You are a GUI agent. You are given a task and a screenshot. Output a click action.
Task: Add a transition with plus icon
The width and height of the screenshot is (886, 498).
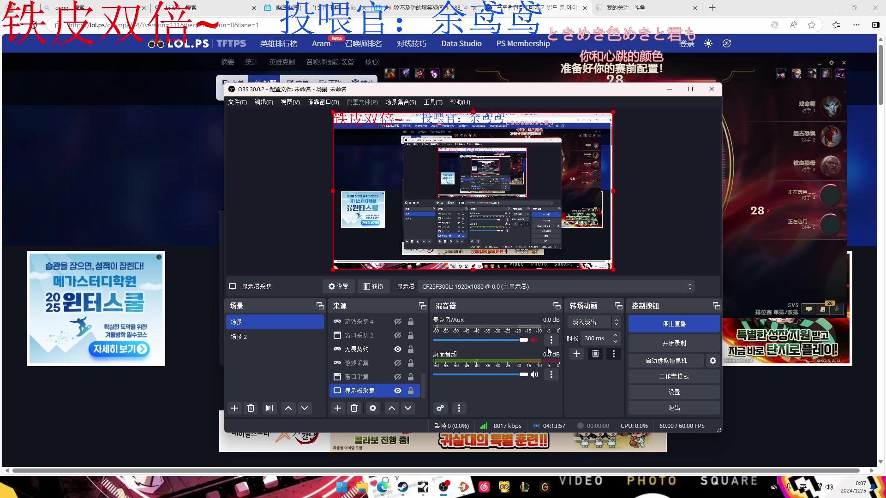tap(577, 354)
